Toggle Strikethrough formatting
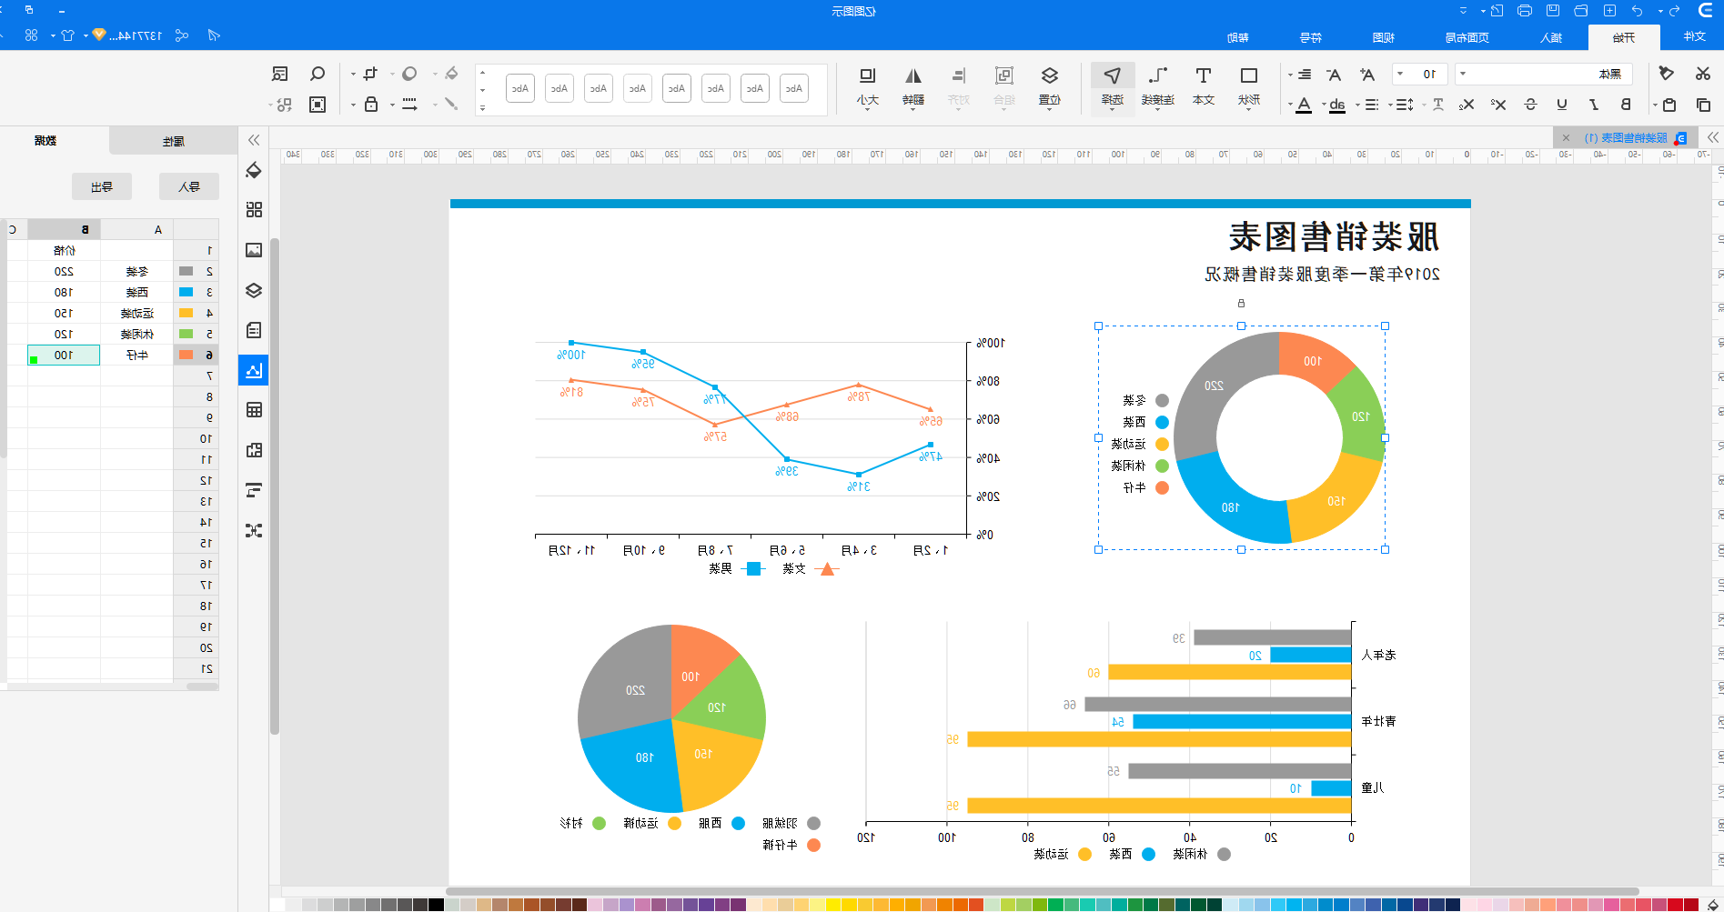Screen dimensions: 1724x912 point(1530,105)
